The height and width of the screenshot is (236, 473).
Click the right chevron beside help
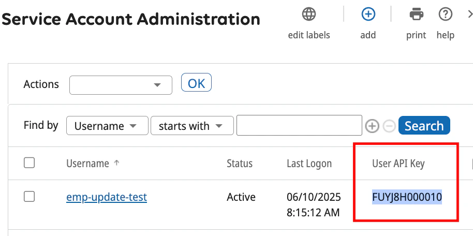[x=469, y=14]
